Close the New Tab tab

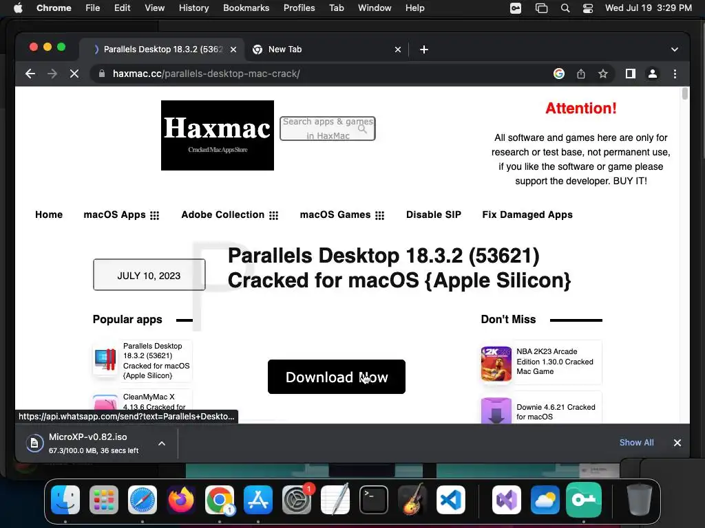click(x=398, y=49)
